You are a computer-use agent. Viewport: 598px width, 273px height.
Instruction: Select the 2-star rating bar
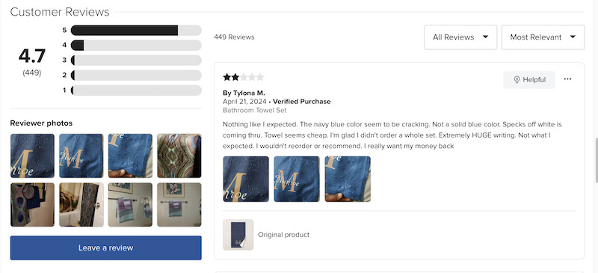[x=136, y=76]
